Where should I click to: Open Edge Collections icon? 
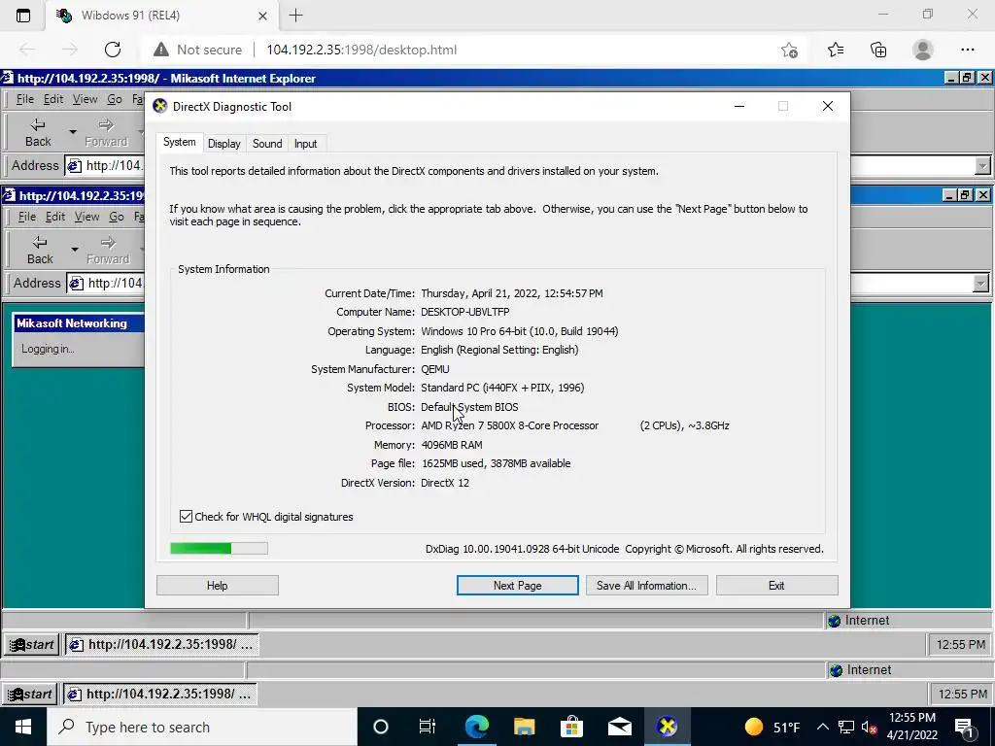tap(878, 50)
